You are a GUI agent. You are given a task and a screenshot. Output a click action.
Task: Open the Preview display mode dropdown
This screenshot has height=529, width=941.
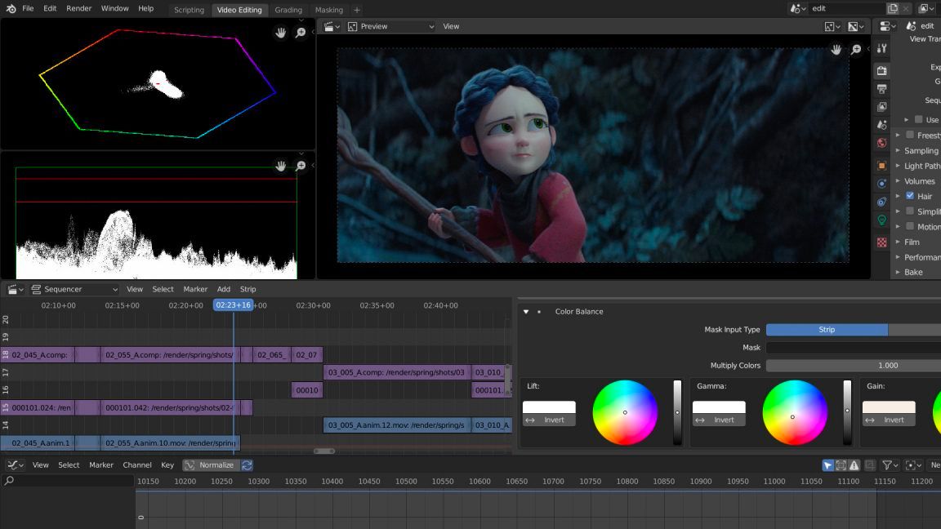390,26
